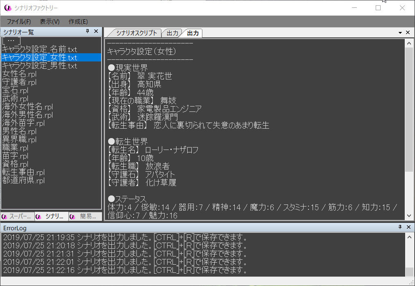Select the [ ... ] parent folder entry
This screenshot has height=286, width=415.
[11, 41]
